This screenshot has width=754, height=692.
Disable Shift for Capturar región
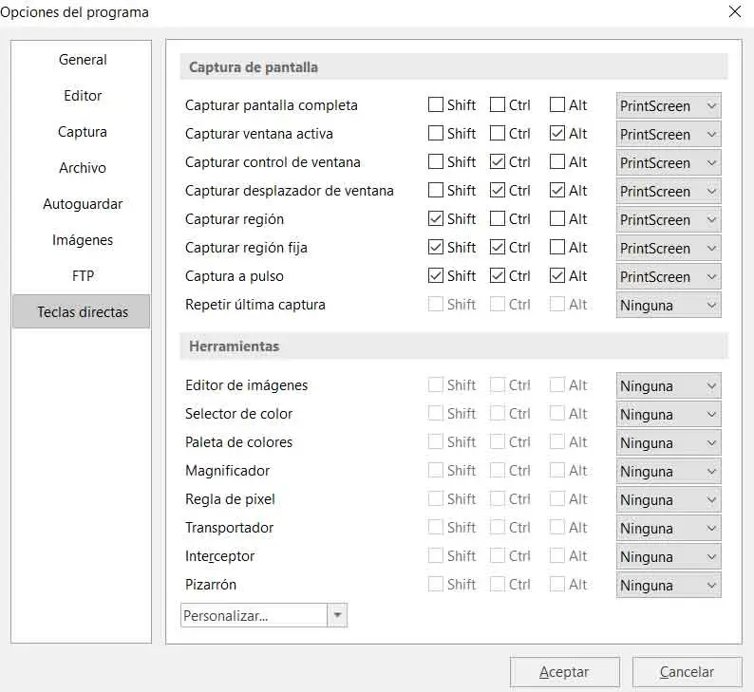point(436,219)
